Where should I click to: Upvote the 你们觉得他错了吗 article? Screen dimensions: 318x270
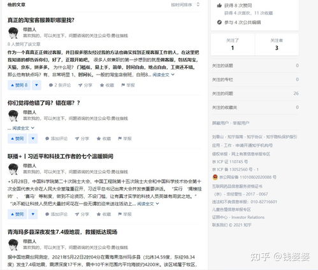click(x=17, y=139)
